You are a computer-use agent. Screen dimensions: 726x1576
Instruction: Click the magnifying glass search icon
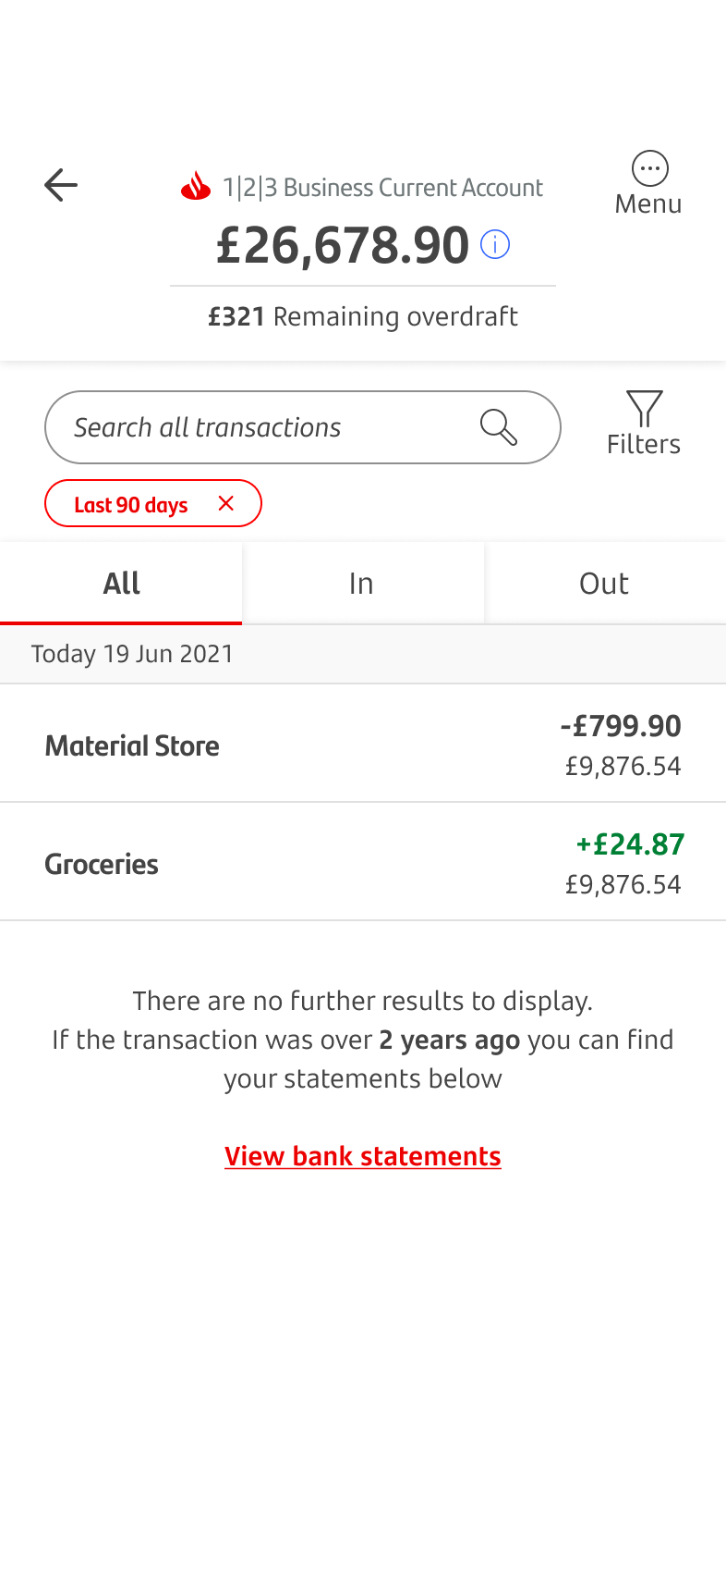click(498, 427)
